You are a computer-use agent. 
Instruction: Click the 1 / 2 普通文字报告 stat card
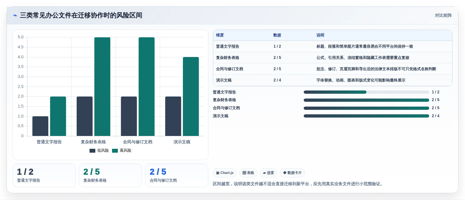(x=44, y=175)
